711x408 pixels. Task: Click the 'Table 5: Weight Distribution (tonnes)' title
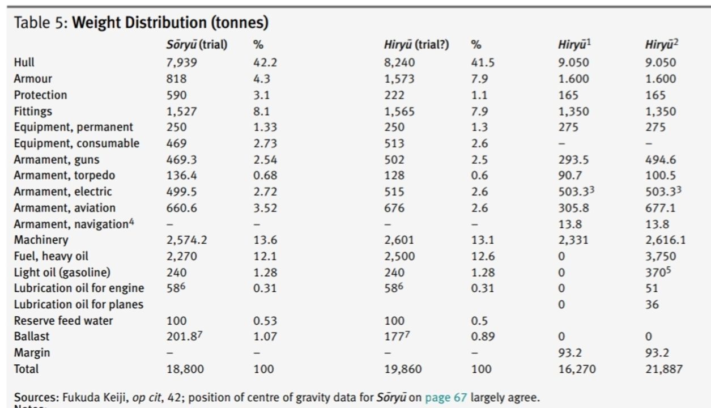click(141, 23)
